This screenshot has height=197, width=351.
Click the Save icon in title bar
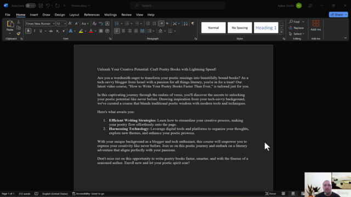[41, 5]
